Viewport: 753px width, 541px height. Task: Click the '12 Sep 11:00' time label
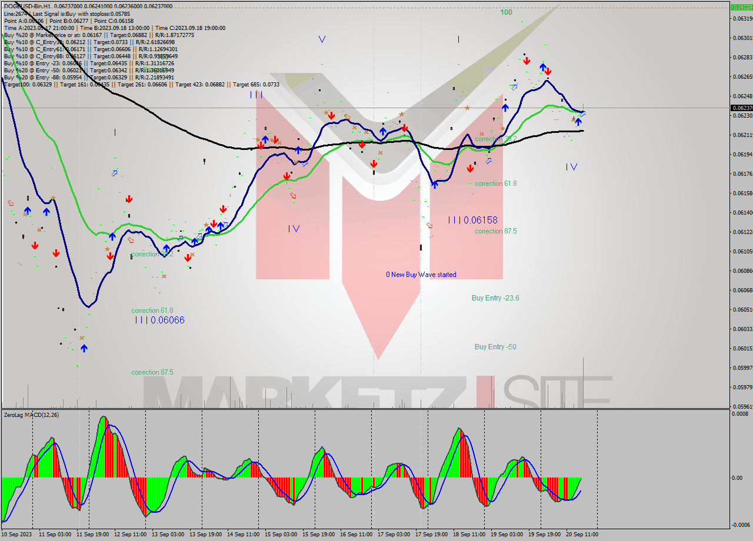(x=131, y=535)
